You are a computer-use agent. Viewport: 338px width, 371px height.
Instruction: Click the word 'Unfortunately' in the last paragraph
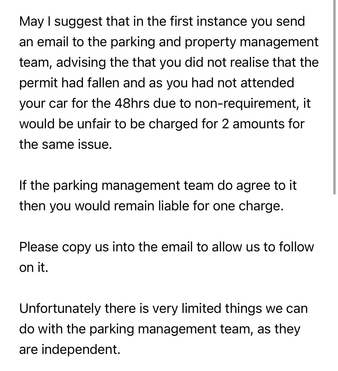tap(60, 308)
